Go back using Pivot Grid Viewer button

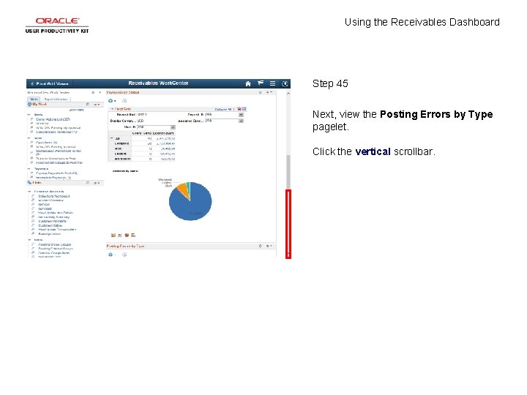(50, 83)
